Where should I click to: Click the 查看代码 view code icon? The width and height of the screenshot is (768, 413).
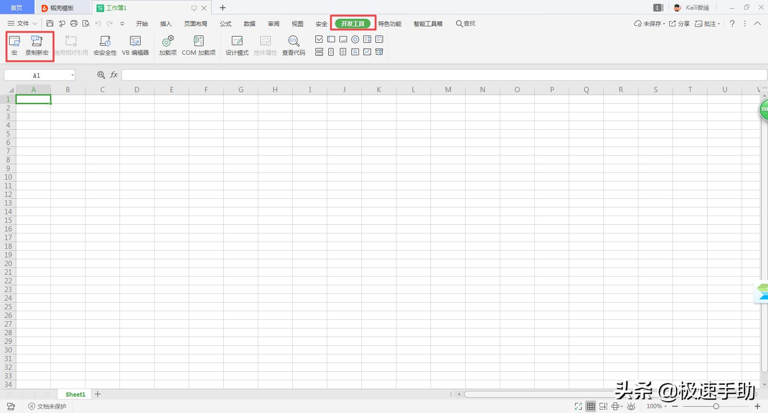tap(294, 46)
